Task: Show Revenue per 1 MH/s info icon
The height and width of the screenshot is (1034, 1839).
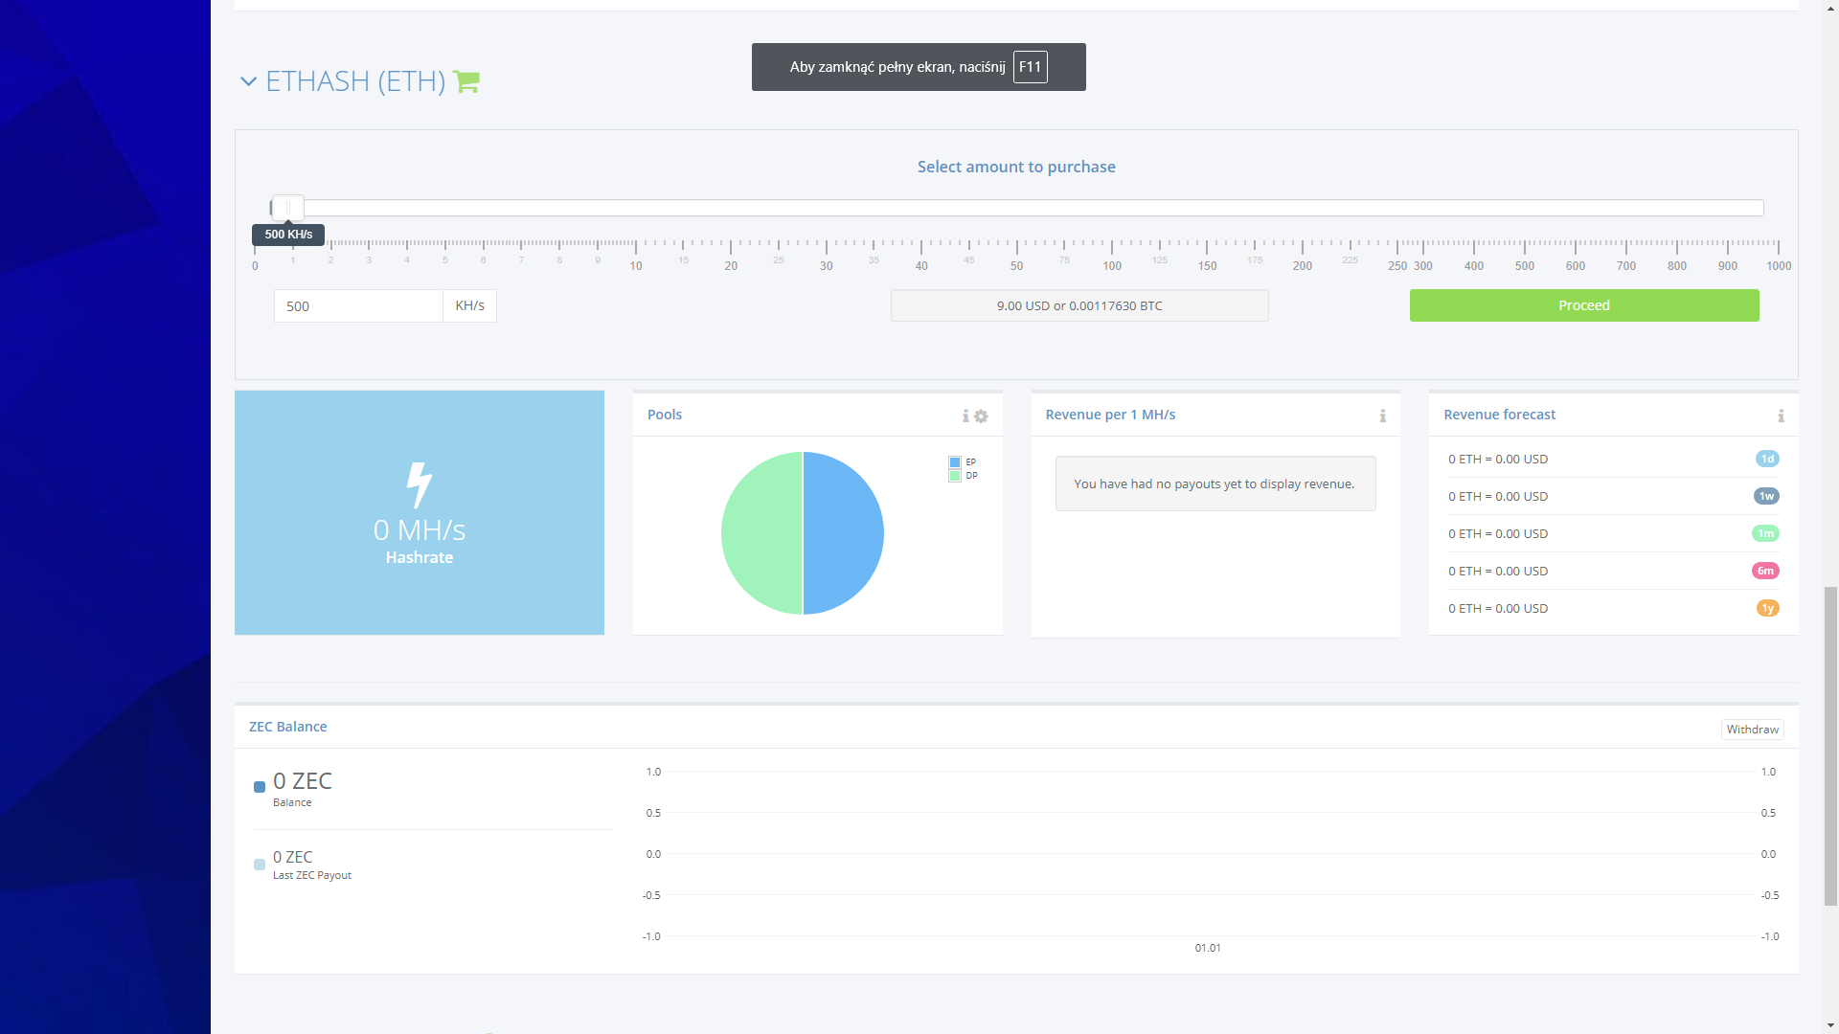Action: point(1382,416)
